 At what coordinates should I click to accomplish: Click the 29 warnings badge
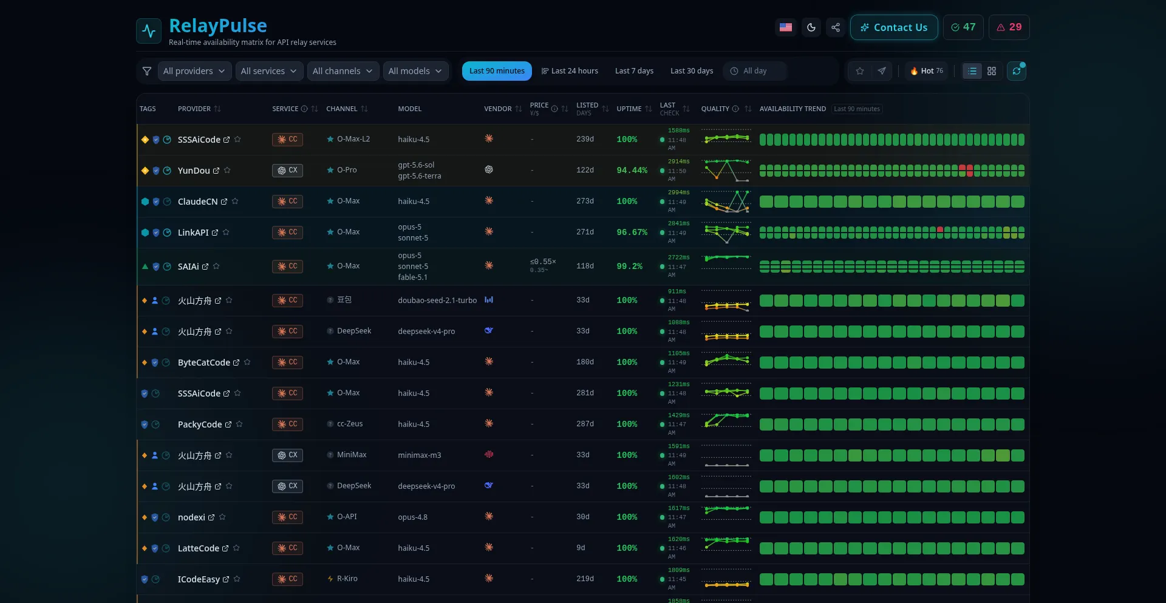click(x=1009, y=27)
